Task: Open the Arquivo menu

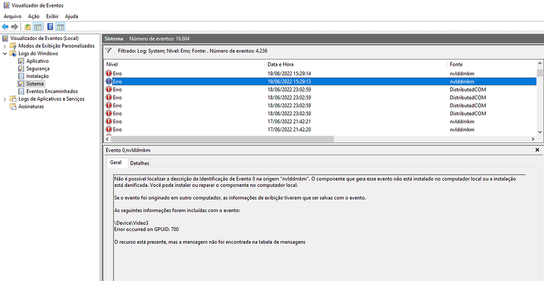Action: click(x=13, y=16)
